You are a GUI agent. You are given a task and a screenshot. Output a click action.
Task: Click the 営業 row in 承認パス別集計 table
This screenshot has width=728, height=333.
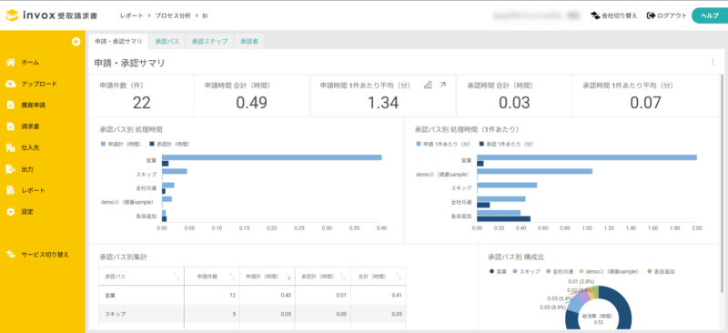point(252,295)
